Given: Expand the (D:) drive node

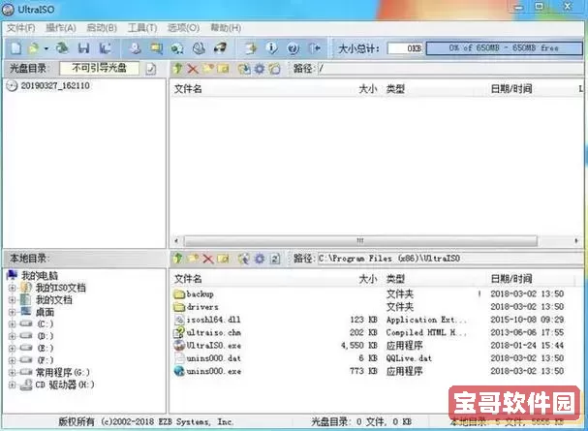Looking at the screenshot, I should click(12, 336).
